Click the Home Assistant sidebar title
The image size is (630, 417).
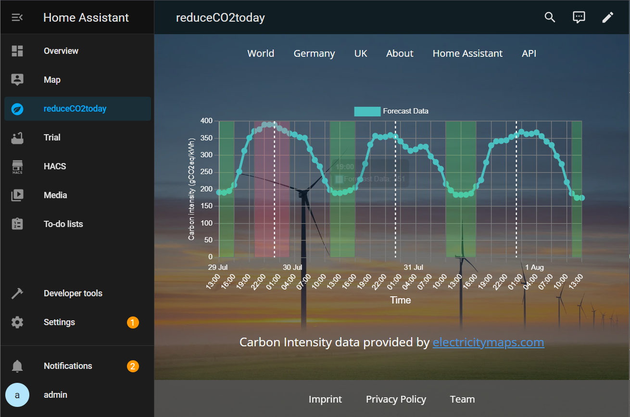(x=86, y=18)
